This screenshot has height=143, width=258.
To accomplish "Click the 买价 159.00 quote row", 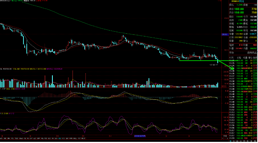I will click(243, 13).
